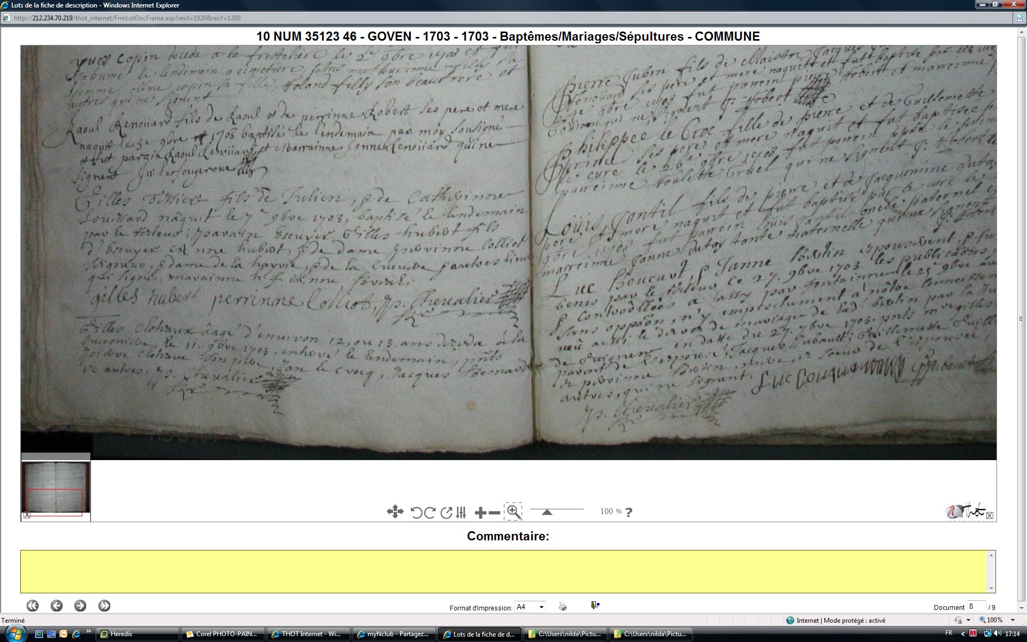Jump to the last document

pos(104,606)
